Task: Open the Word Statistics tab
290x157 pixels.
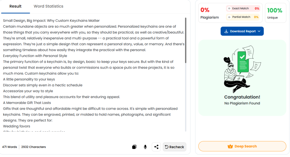Action: 48,6
